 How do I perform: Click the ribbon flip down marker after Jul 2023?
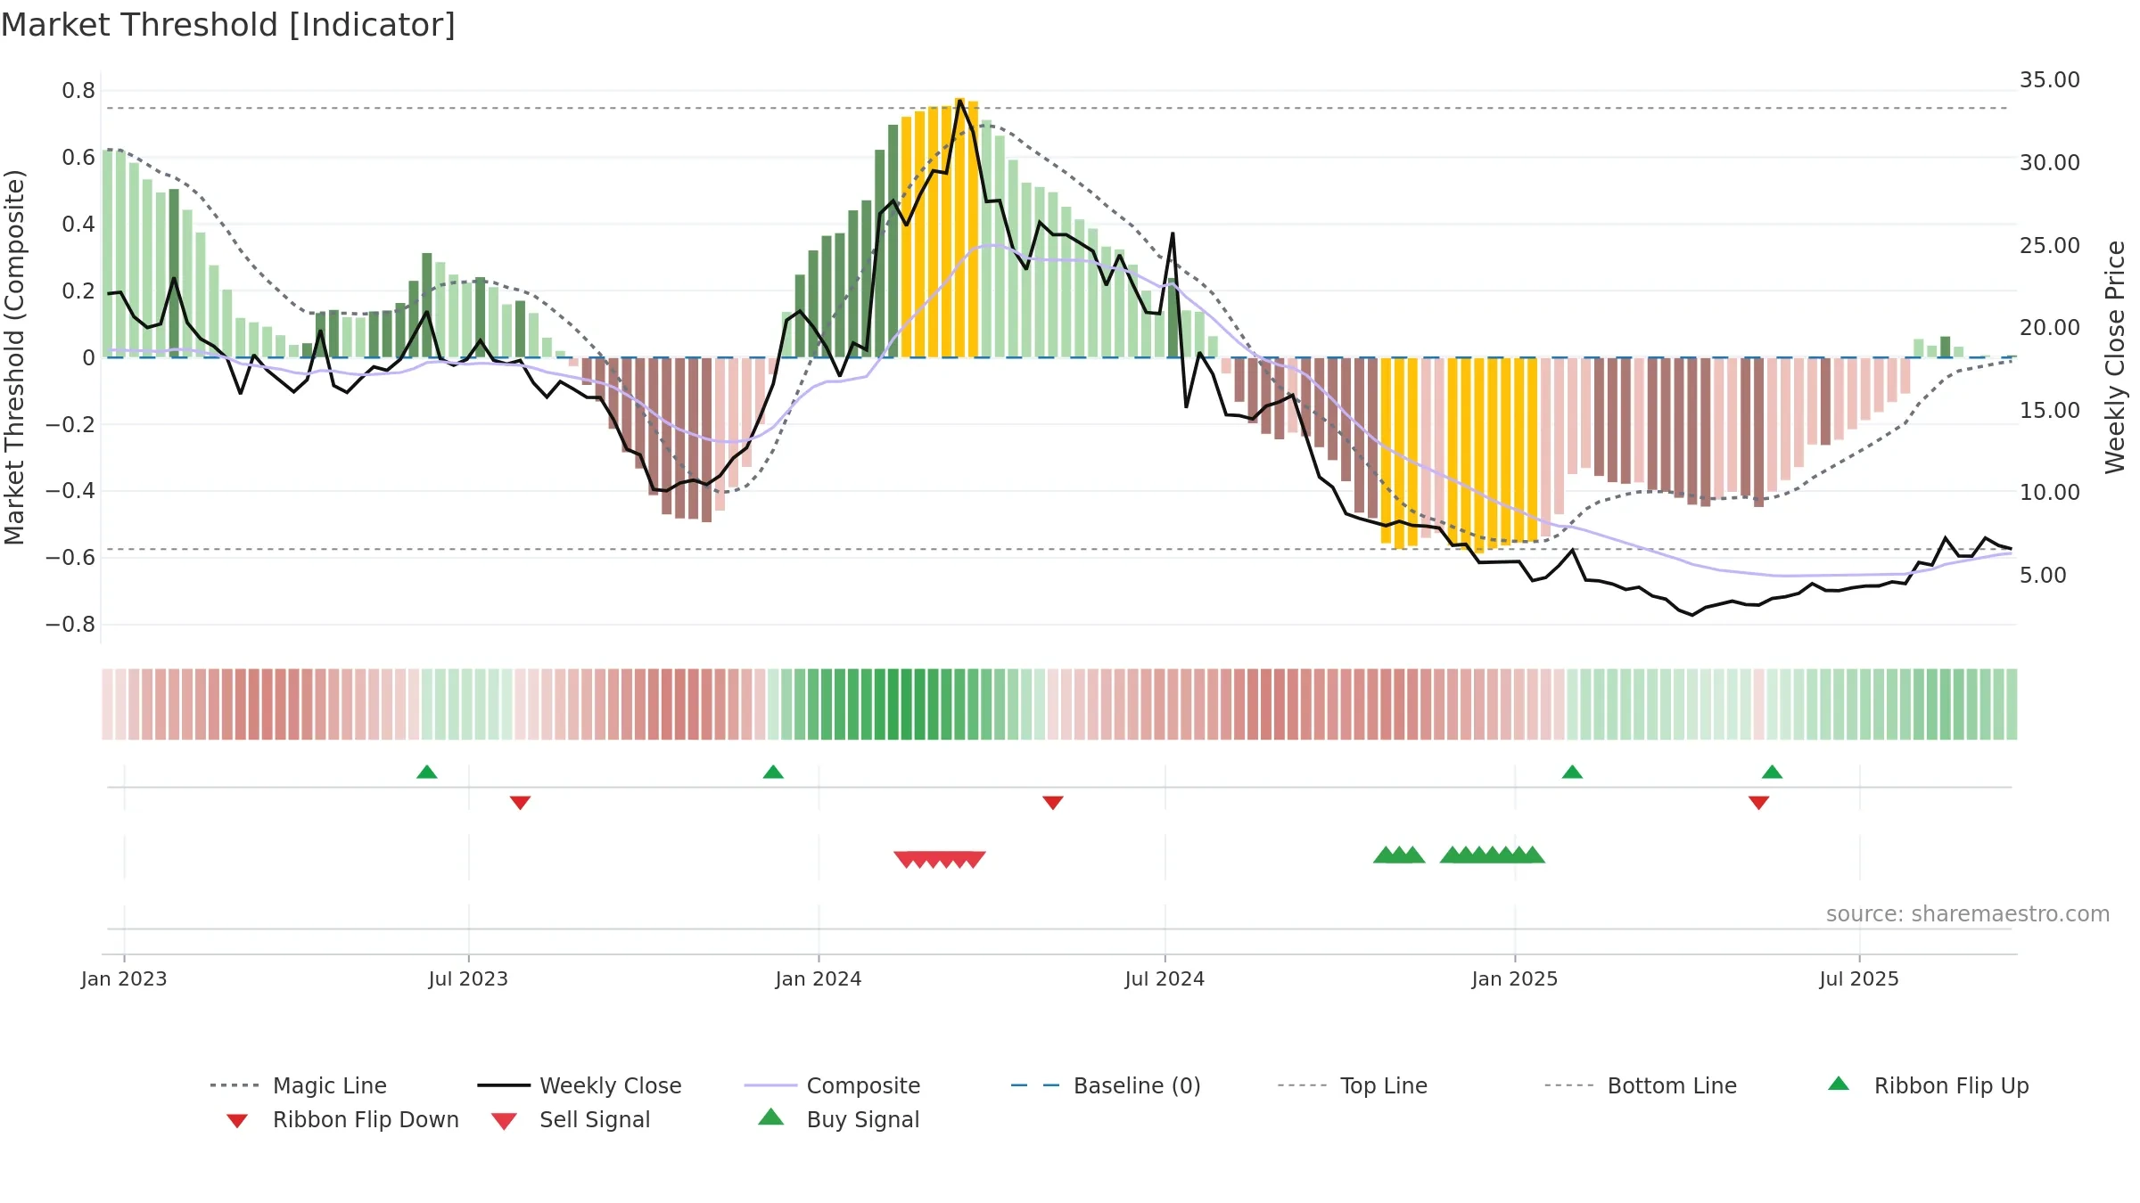point(520,803)
